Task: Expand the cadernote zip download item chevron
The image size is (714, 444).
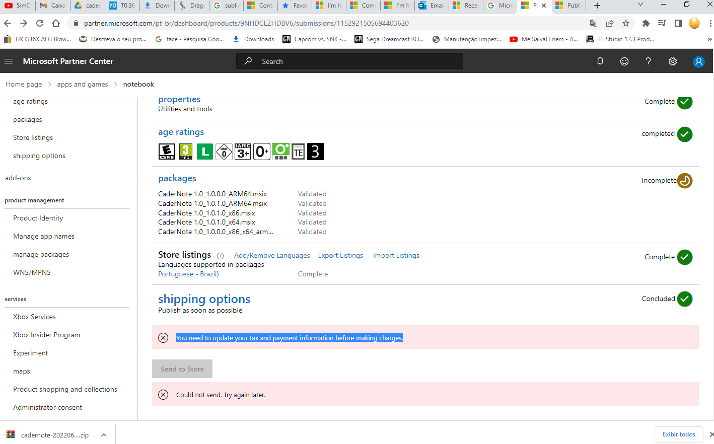Action: pyautogui.click(x=103, y=434)
